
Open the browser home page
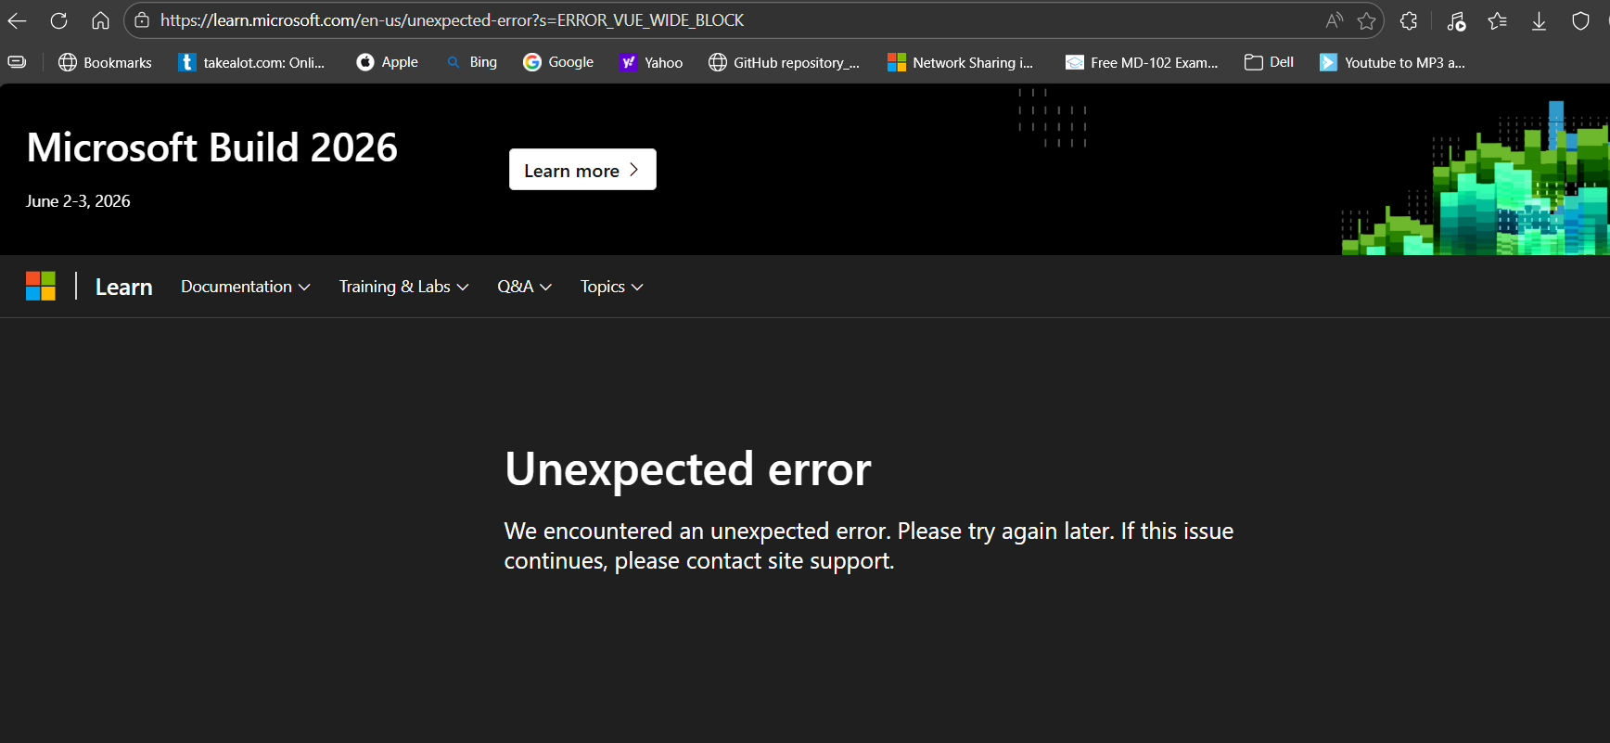point(100,20)
